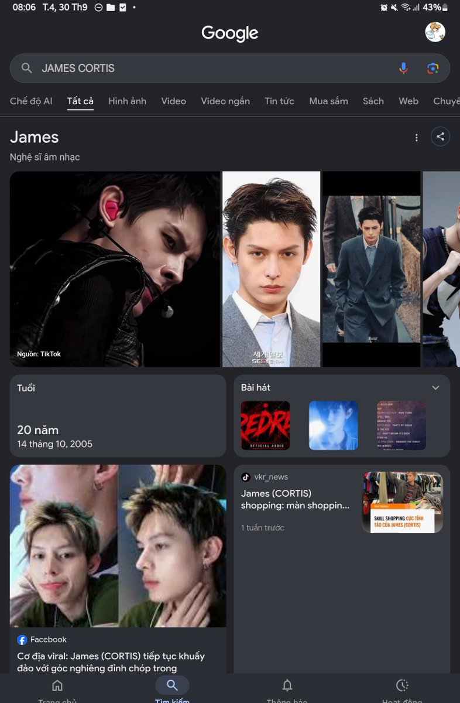The width and height of the screenshot is (460, 703).
Task: Tap the 08:06 clock in the status bar
Action: click(x=24, y=8)
